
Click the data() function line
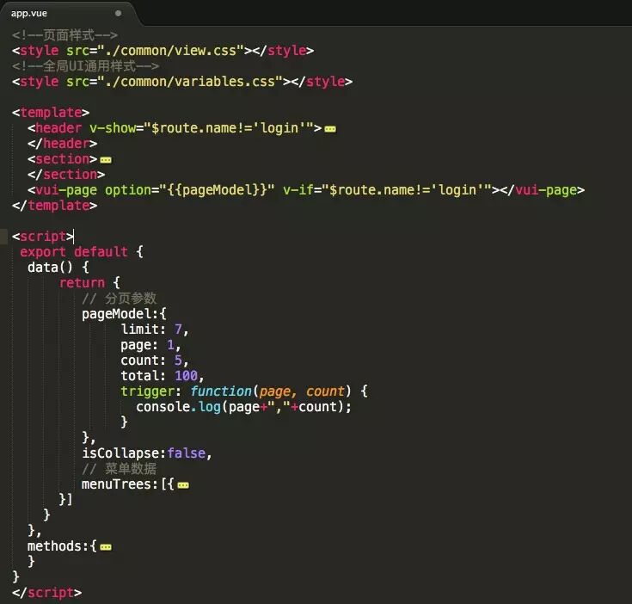(x=58, y=268)
